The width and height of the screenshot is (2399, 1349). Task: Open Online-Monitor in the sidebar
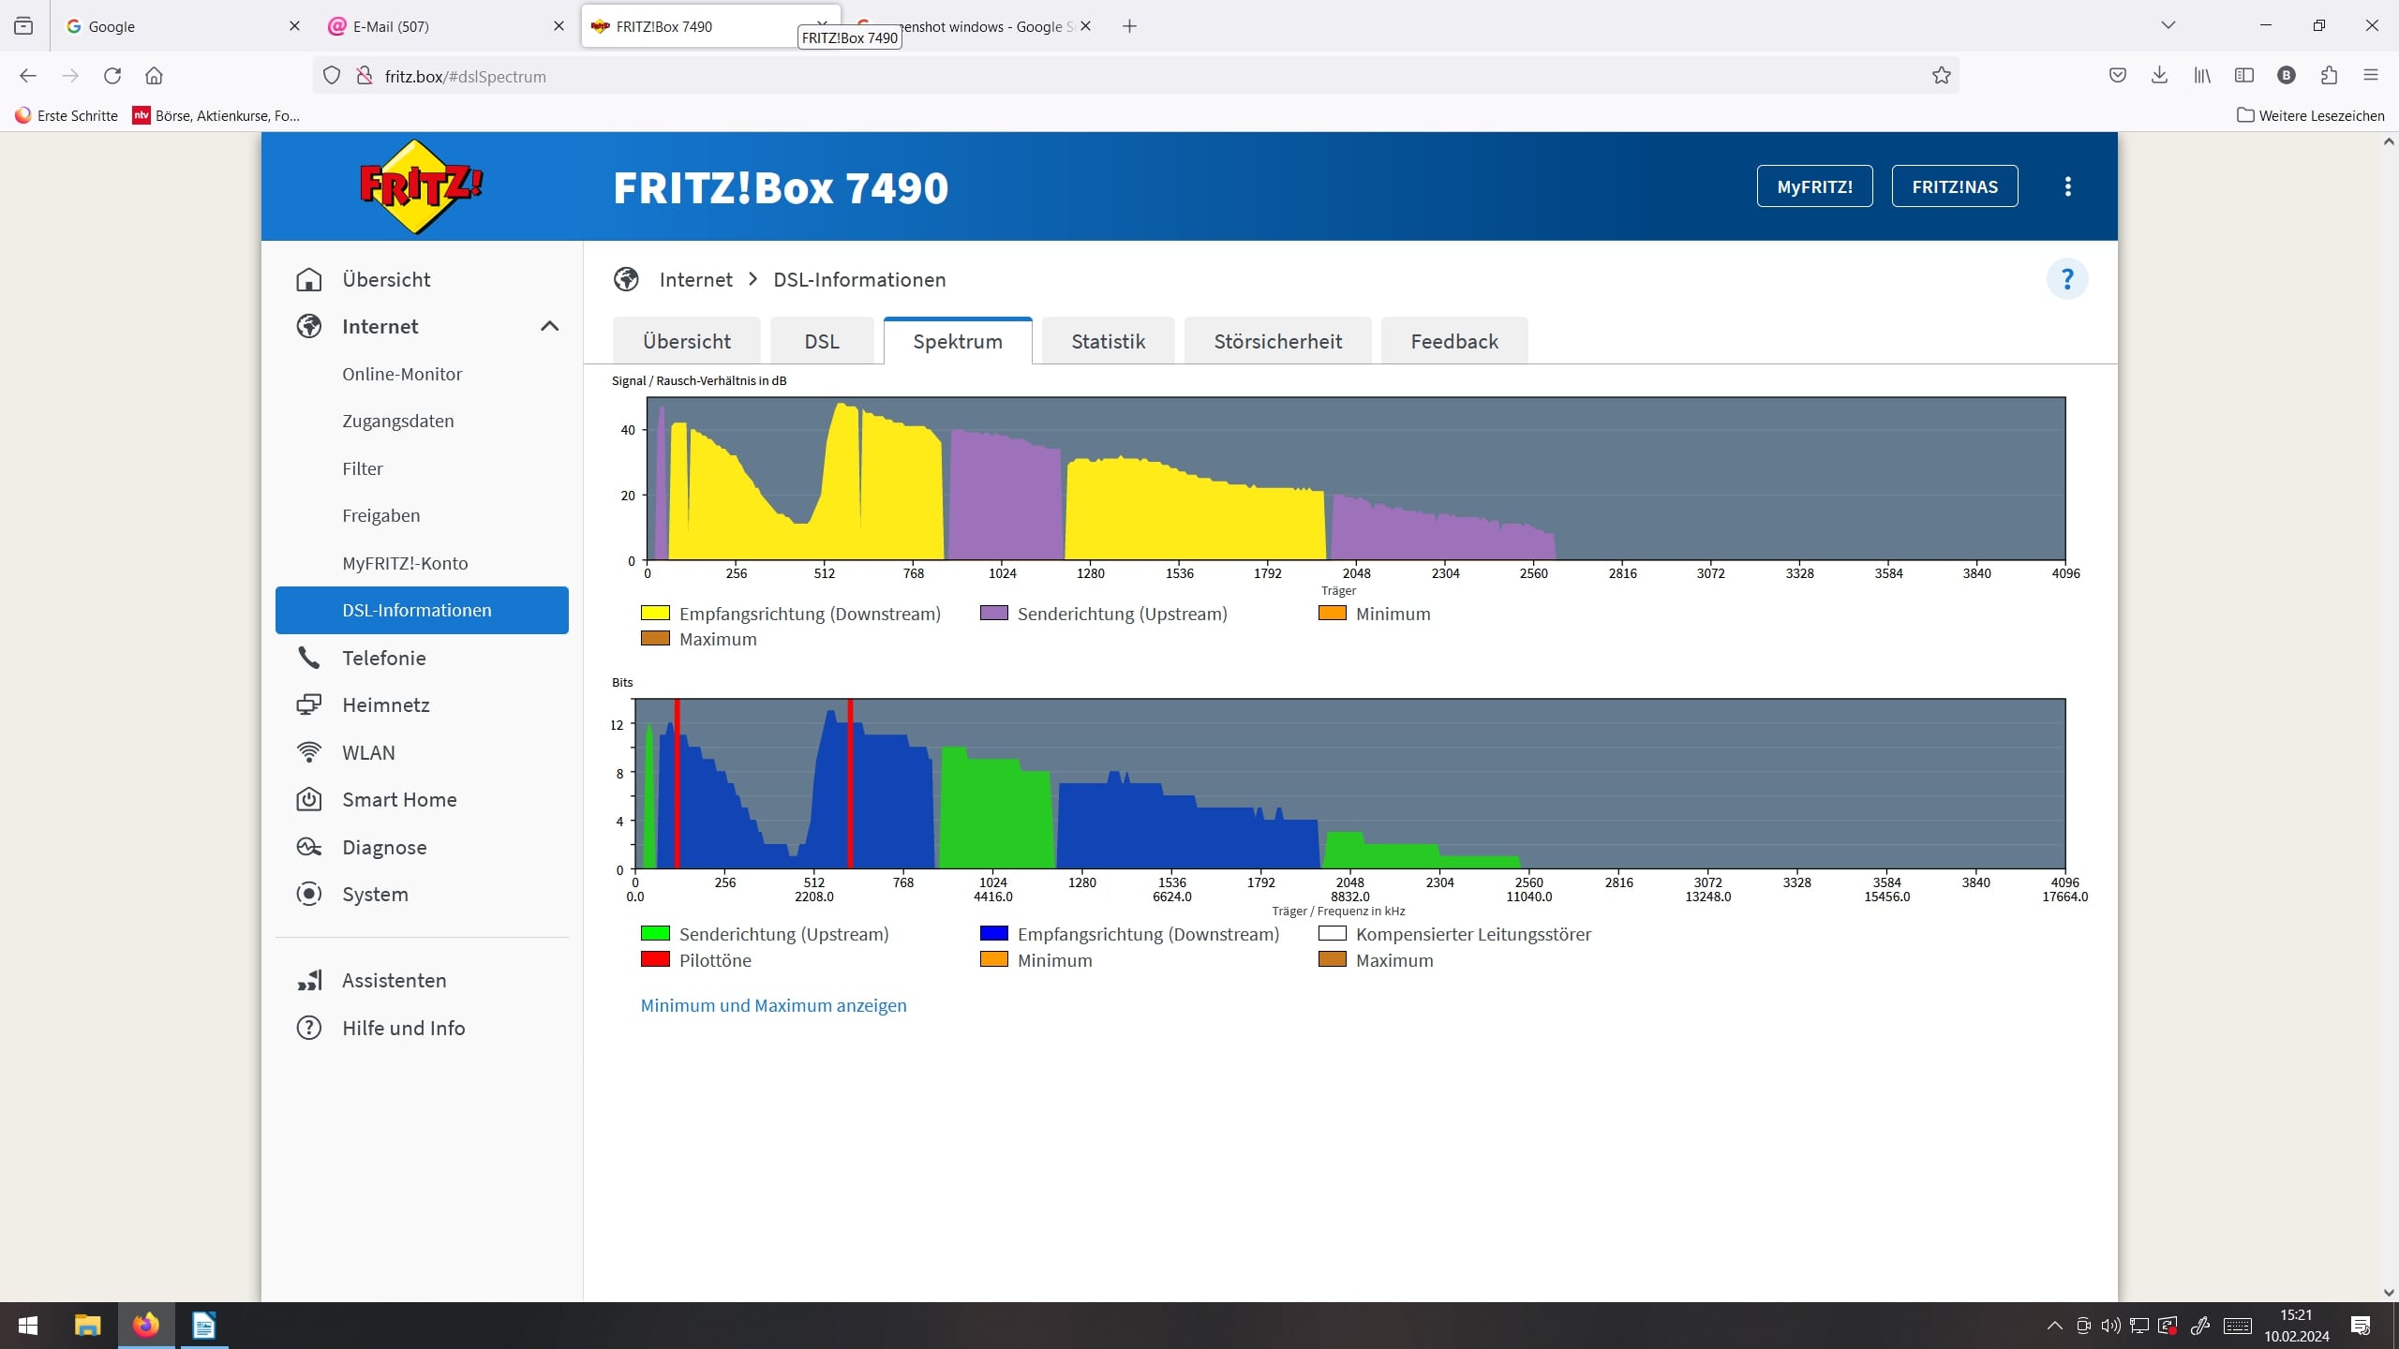coord(402,374)
